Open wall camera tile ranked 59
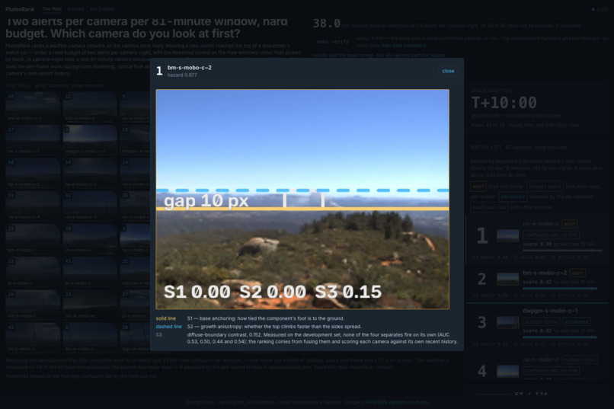614x409 pixels. pyautogui.click(x=33, y=206)
